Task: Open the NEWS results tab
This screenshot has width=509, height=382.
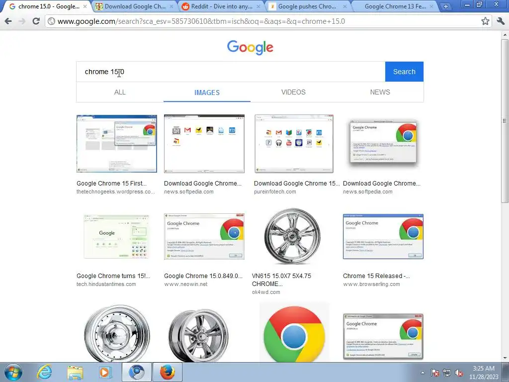Action: (380, 92)
